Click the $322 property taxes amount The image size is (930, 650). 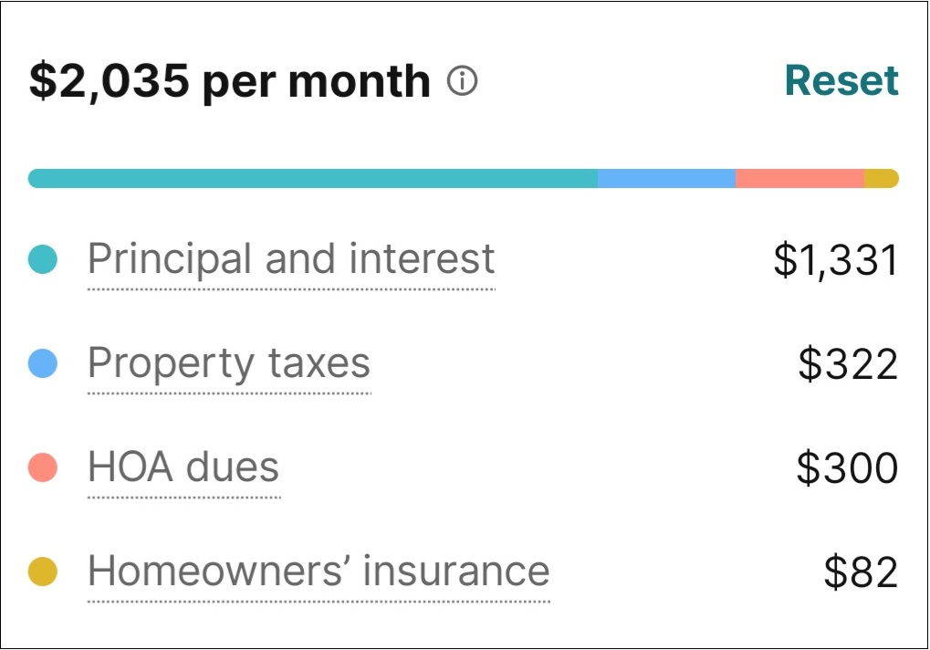(x=848, y=364)
